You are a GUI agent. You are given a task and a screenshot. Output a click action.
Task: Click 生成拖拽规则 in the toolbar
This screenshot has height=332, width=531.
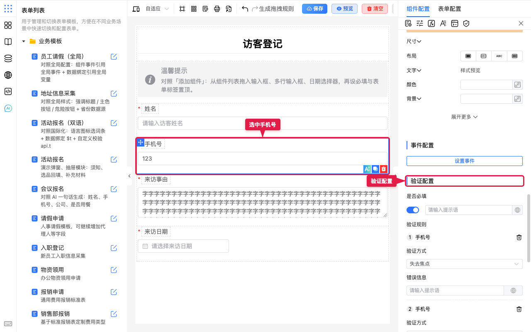[x=276, y=9]
